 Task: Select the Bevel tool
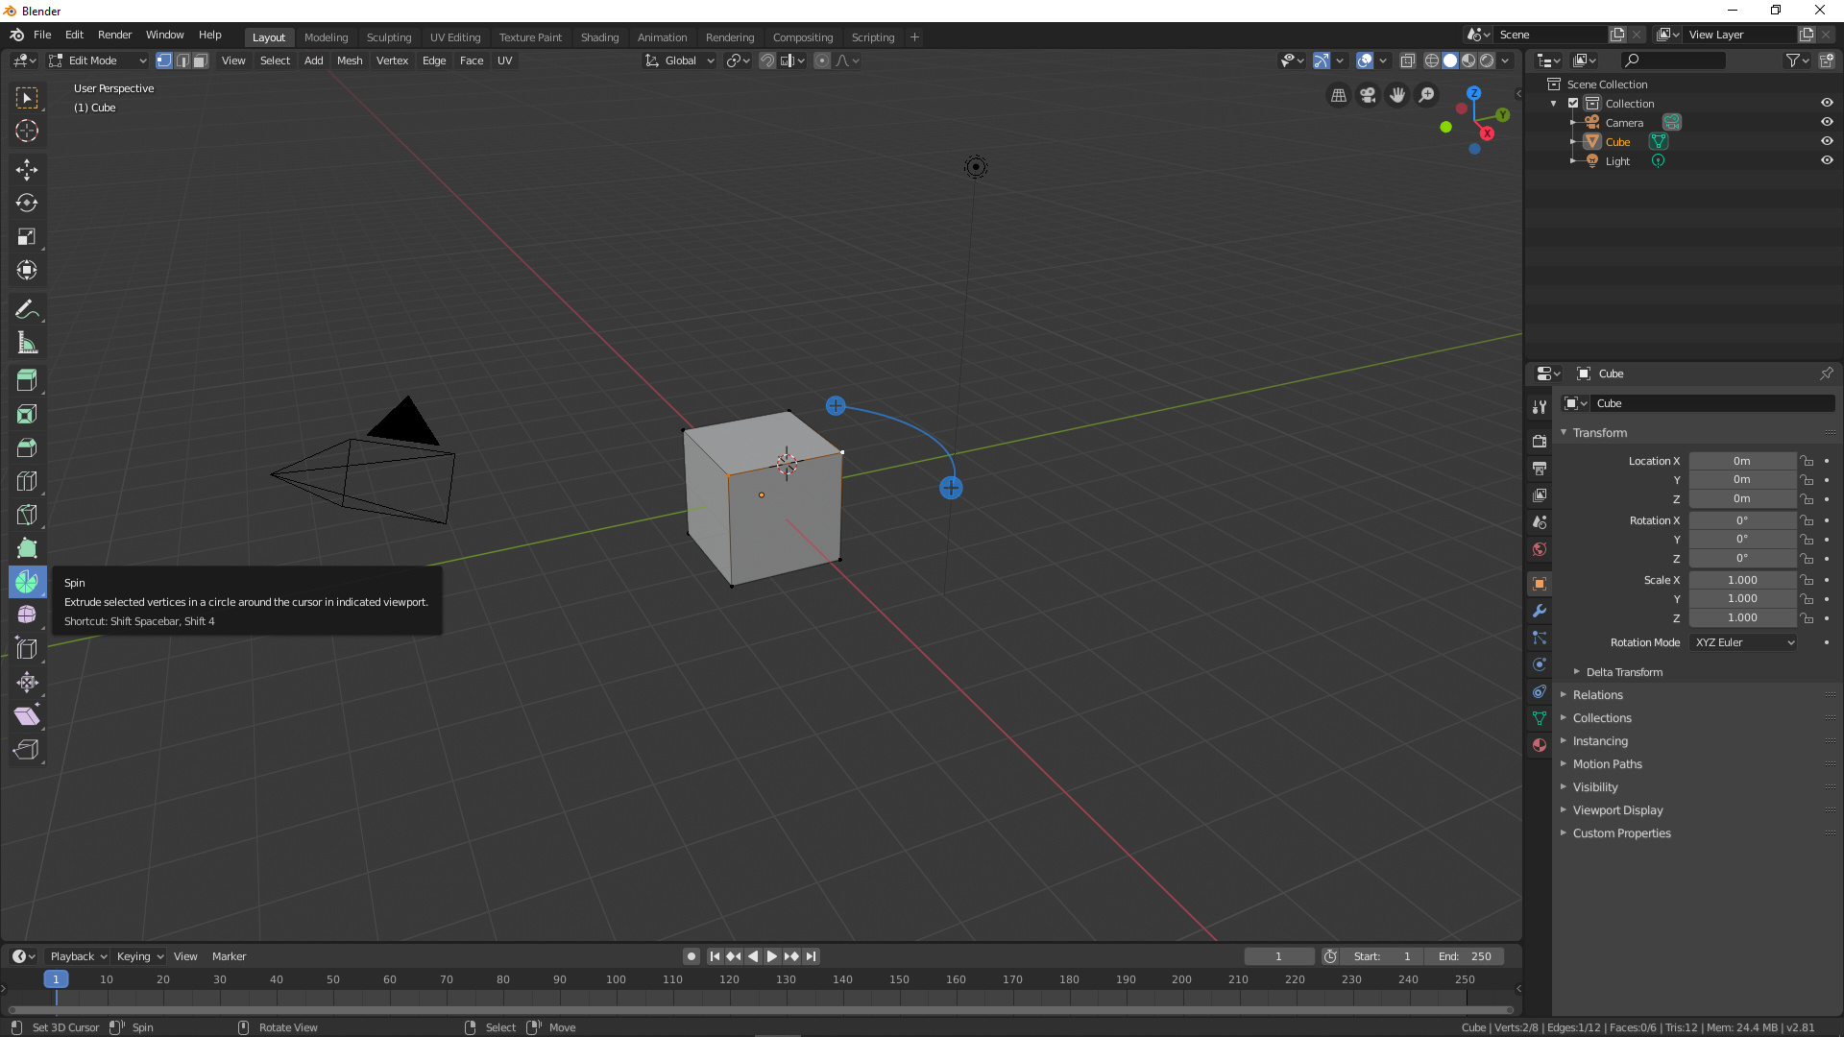click(x=27, y=447)
